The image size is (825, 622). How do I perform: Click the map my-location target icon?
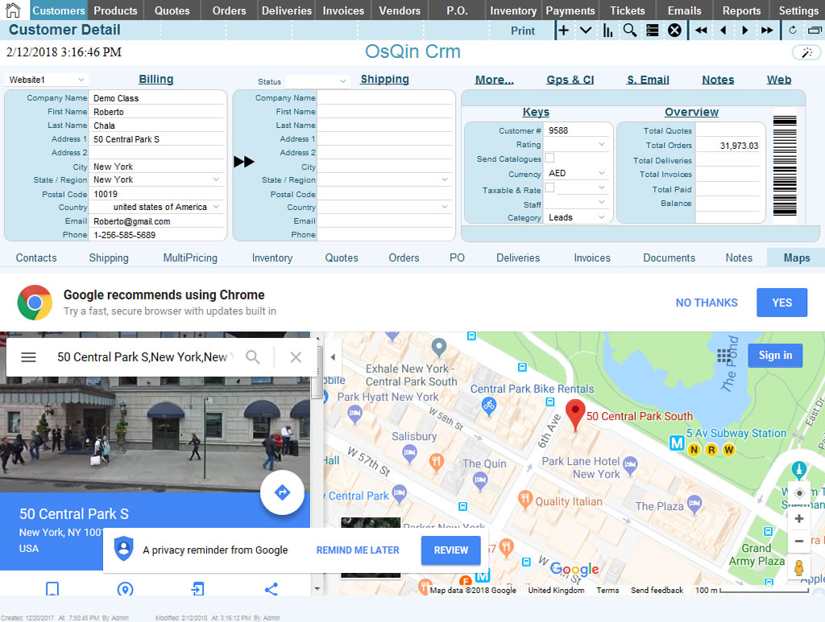pos(799,493)
